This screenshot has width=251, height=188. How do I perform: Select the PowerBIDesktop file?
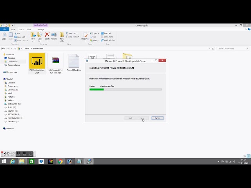[x=74, y=63]
